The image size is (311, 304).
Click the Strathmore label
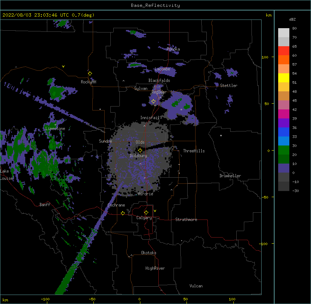click(x=186, y=220)
